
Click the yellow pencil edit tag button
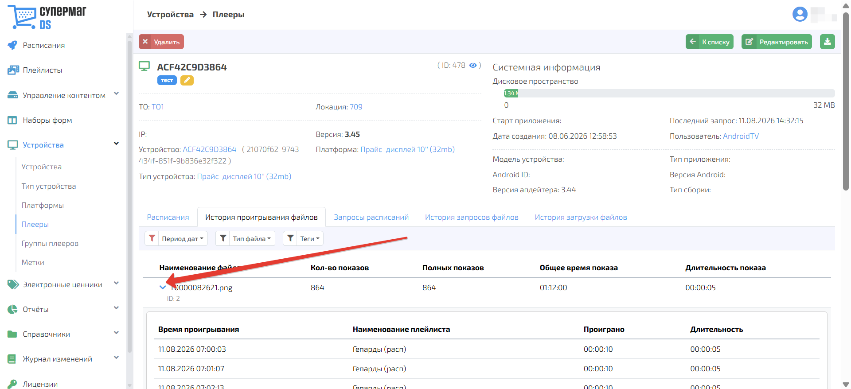coord(187,80)
